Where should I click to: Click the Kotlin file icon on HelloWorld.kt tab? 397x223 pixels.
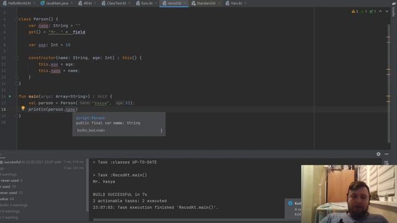click(x=5, y=3)
